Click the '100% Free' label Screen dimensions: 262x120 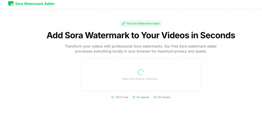[122, 97]
